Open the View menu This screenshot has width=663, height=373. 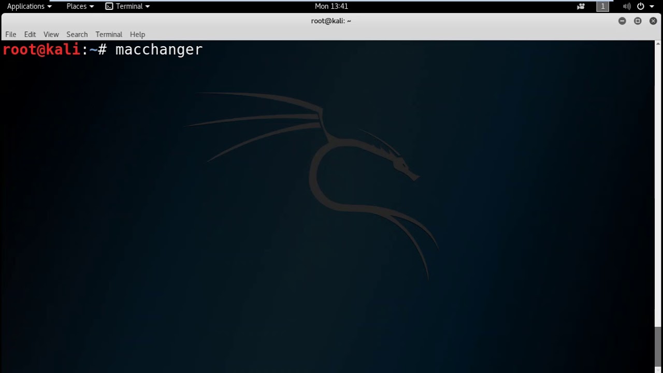pos(51,34)
